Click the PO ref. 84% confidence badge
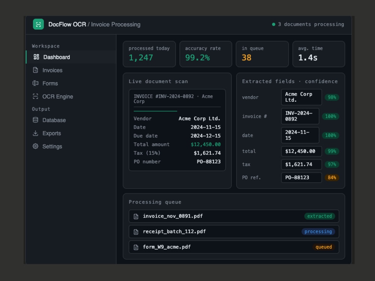This screenshot has width=375, height=281. pyautogui.click(x=332, y=178)
